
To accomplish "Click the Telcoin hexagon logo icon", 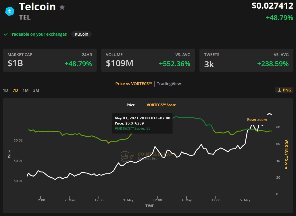I will pos(10,11).
